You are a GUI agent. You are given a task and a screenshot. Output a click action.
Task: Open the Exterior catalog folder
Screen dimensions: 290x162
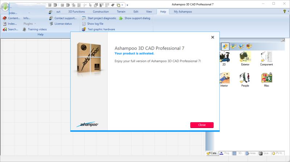point(245,59)
